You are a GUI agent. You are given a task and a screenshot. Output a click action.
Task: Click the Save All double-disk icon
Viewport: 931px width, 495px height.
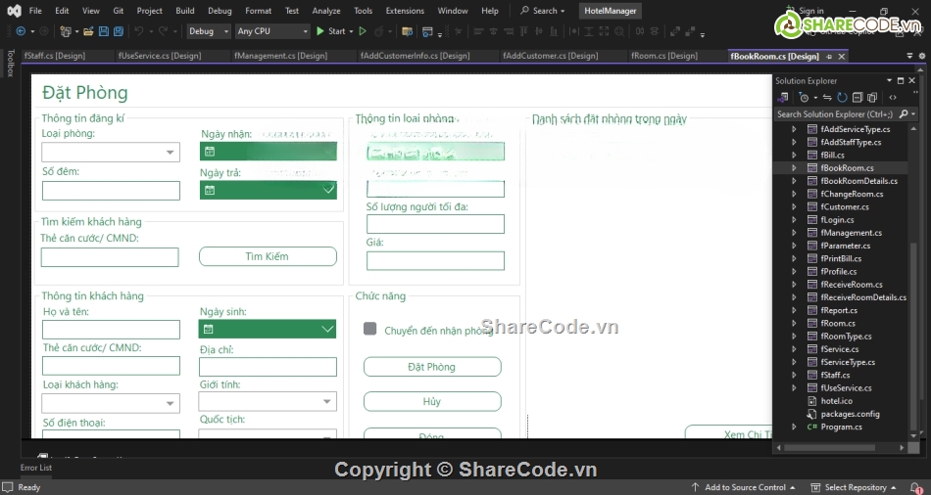tap(119, 31)
